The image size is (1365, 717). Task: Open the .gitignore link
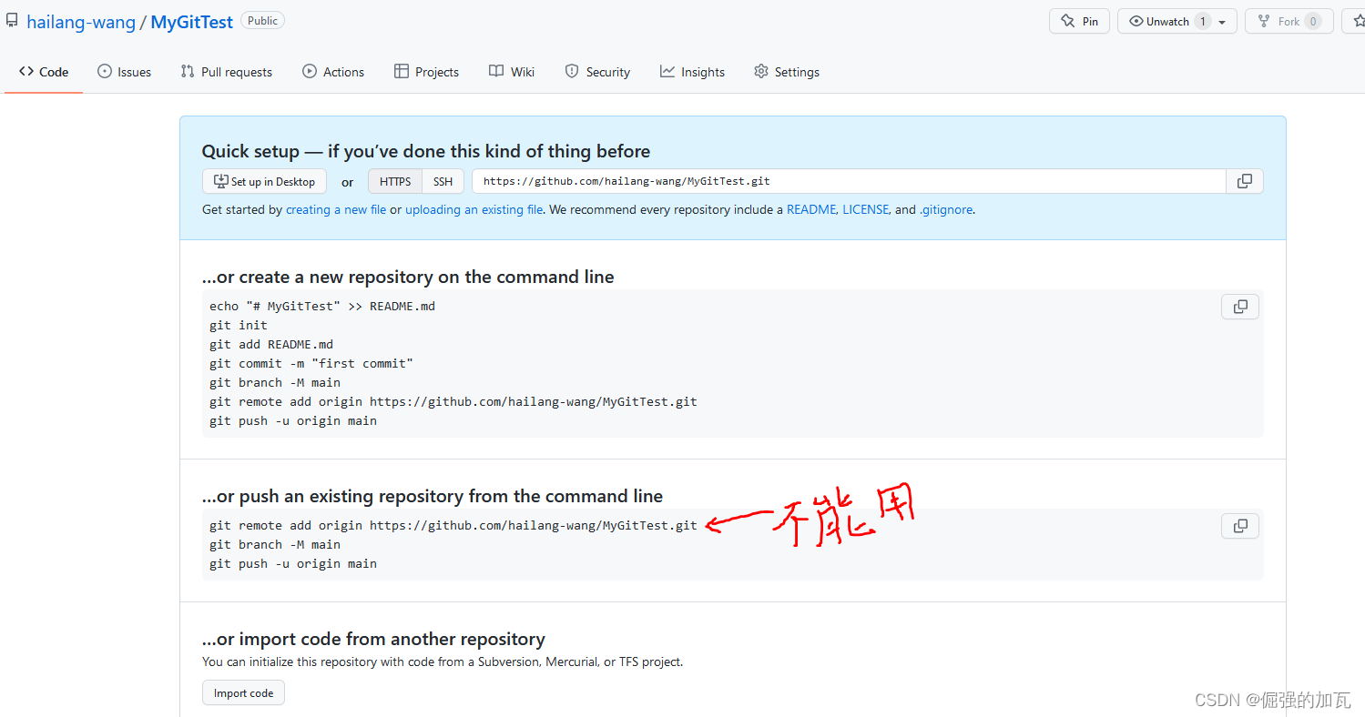click(x=946, y=209)
